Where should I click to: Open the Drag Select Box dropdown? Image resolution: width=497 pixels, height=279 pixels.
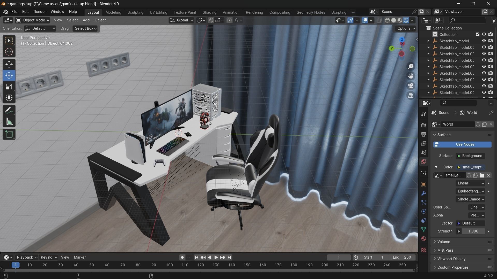coord(86,28)
